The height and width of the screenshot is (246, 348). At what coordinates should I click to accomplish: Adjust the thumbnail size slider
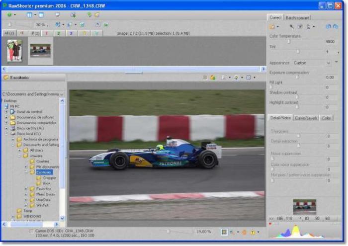pos(10,25)
